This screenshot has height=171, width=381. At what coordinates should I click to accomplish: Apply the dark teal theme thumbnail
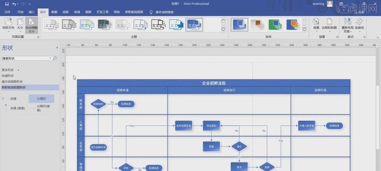105,25
